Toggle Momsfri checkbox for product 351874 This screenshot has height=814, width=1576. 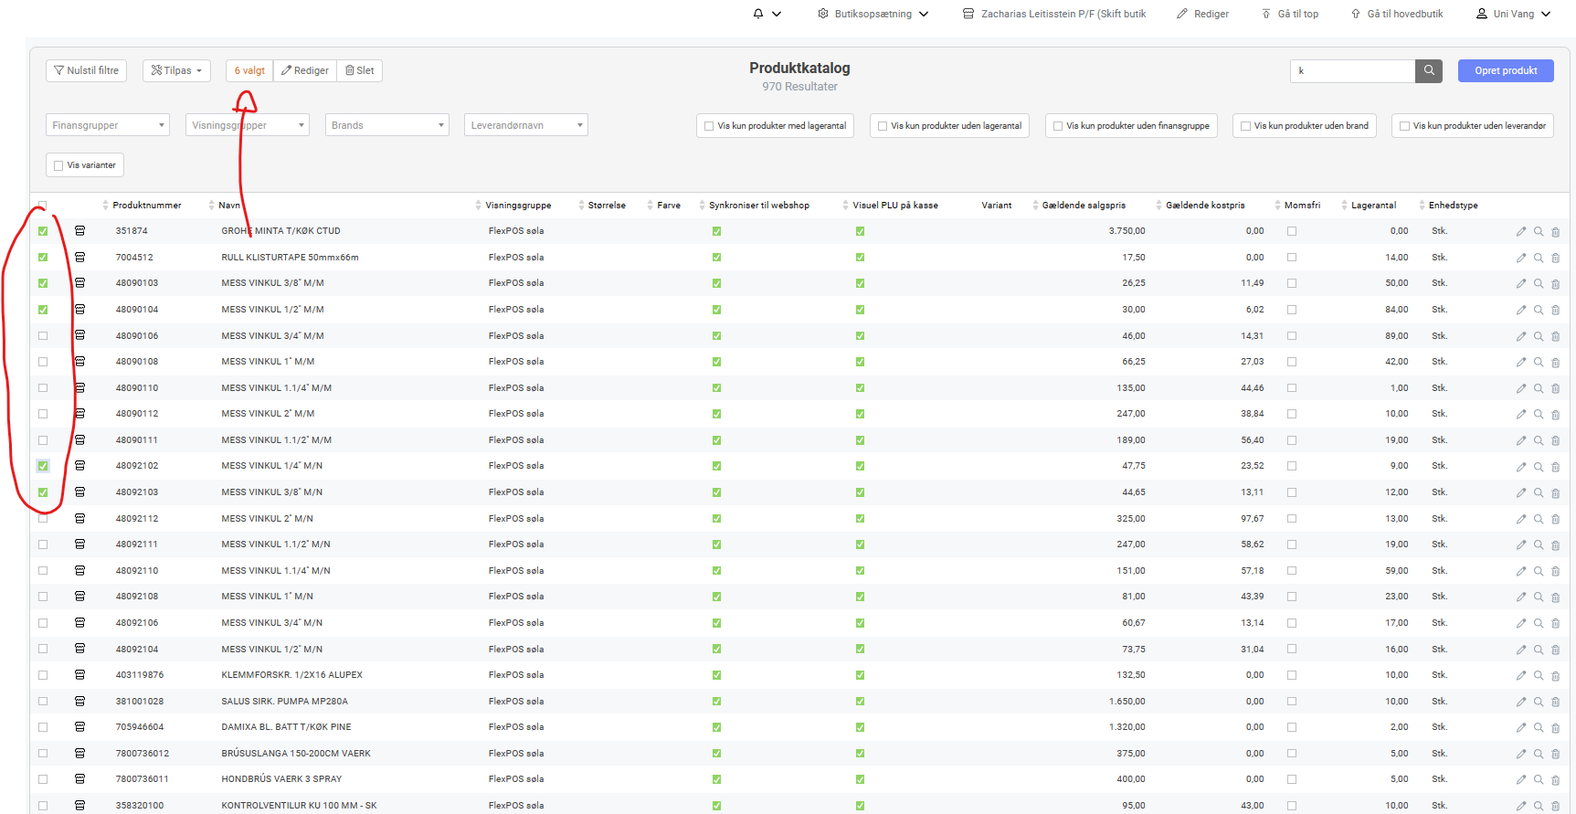(x=1292, y=231)
